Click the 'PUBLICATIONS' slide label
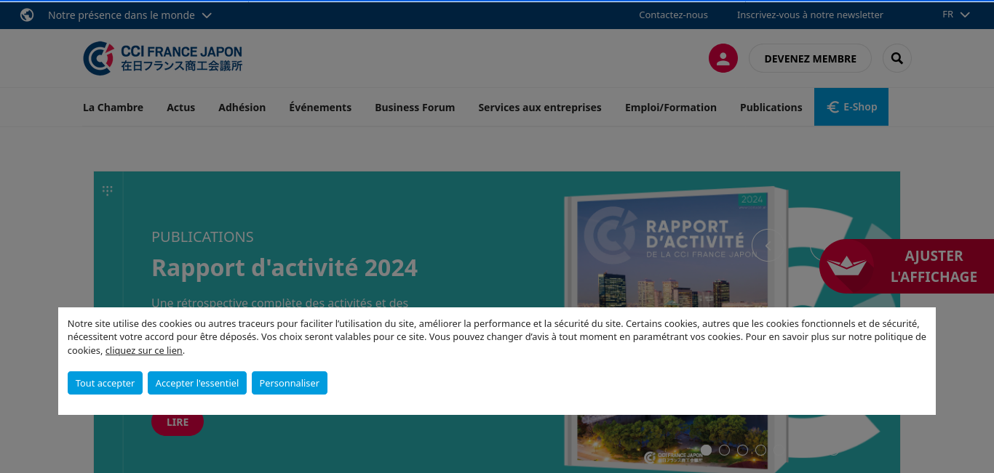The height and width of the screenshot is (473, 994). 202,237
